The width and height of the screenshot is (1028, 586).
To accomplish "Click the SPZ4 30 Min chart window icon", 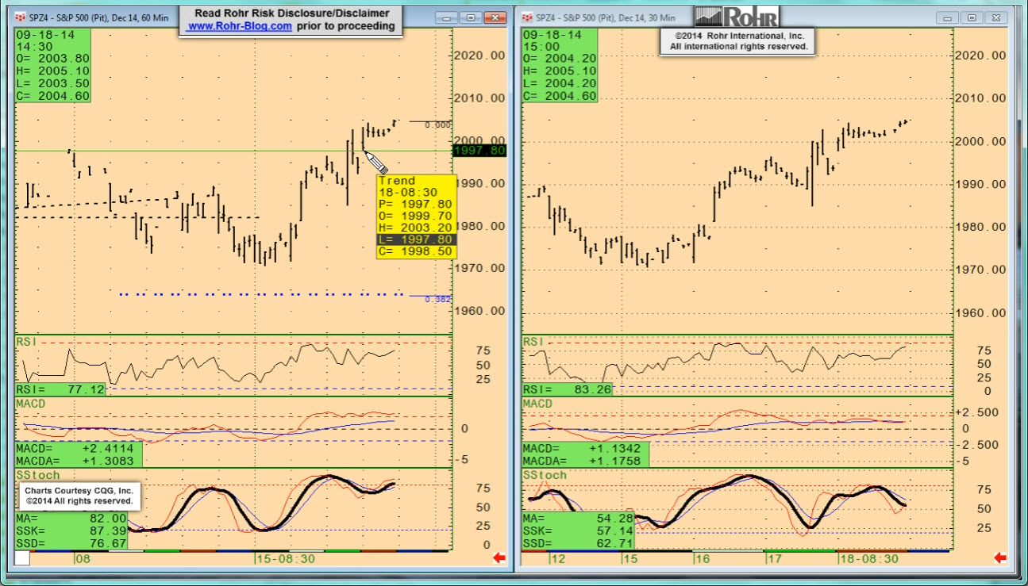I will [x=528, y=17].
